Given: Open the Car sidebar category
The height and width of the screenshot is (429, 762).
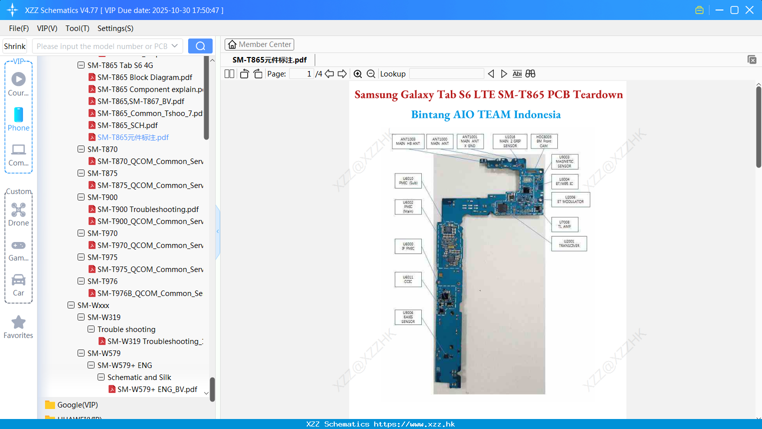Looking at the screenshot, I should 19,284.
